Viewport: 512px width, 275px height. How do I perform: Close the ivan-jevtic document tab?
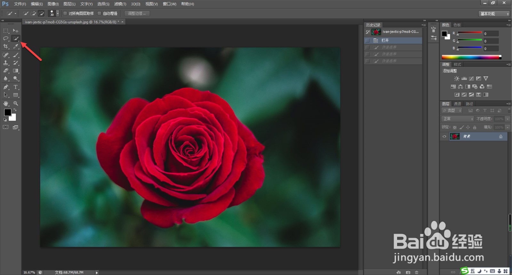coord(122,22)
